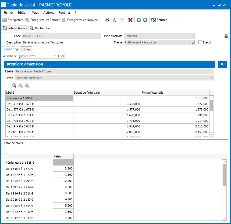
Task: Click Début de l'intervalle column header
Action: click(107, 93)
